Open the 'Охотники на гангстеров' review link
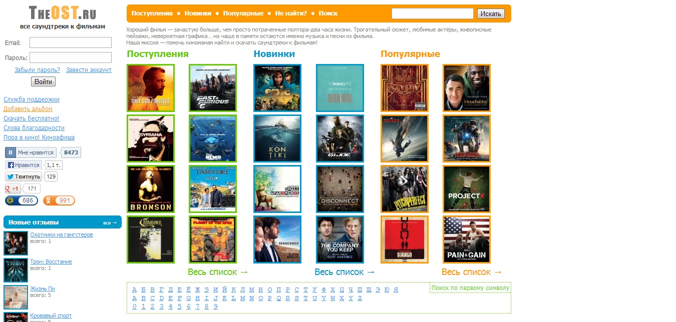 point(62,234)
